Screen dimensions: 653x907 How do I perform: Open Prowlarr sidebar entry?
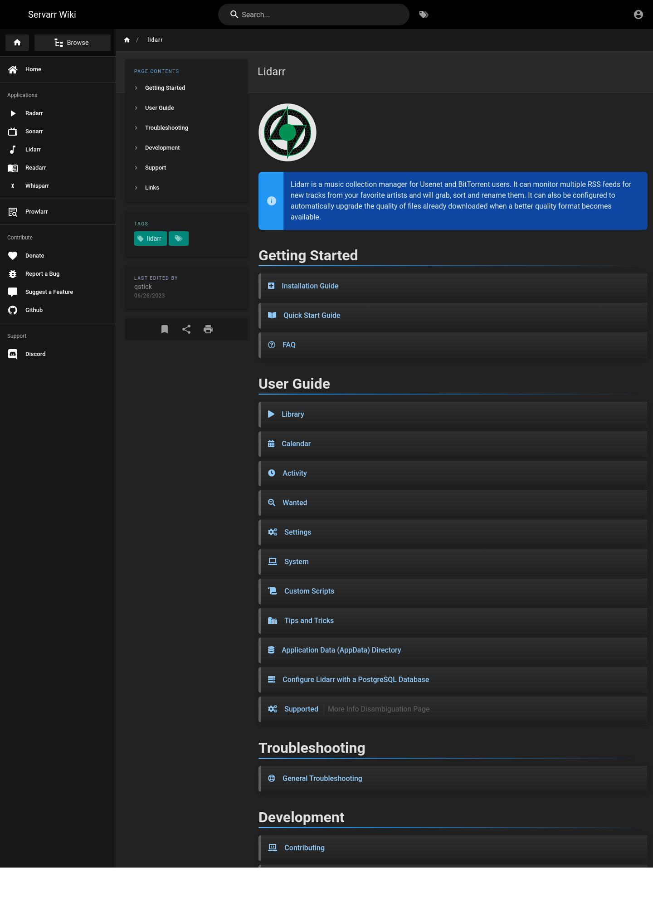click(x=58, y=212)
